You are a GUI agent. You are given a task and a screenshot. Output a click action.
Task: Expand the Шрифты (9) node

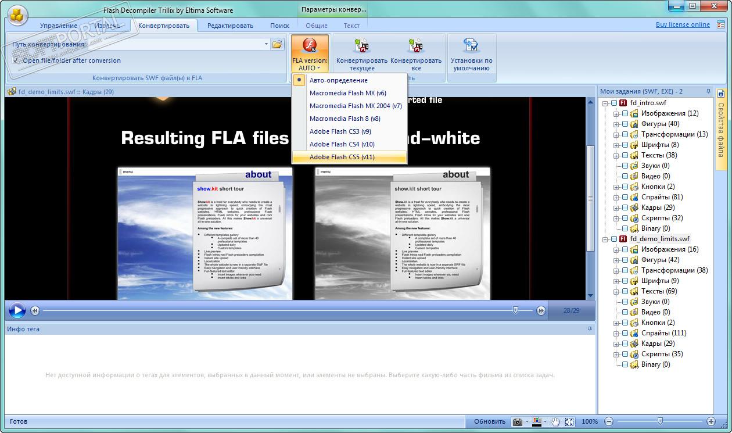tap(616, 281)
